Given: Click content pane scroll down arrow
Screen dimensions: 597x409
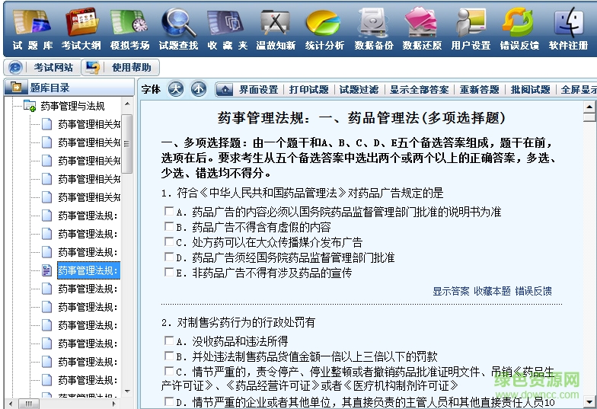Looking at the screenshot, I should pos(589,401).
